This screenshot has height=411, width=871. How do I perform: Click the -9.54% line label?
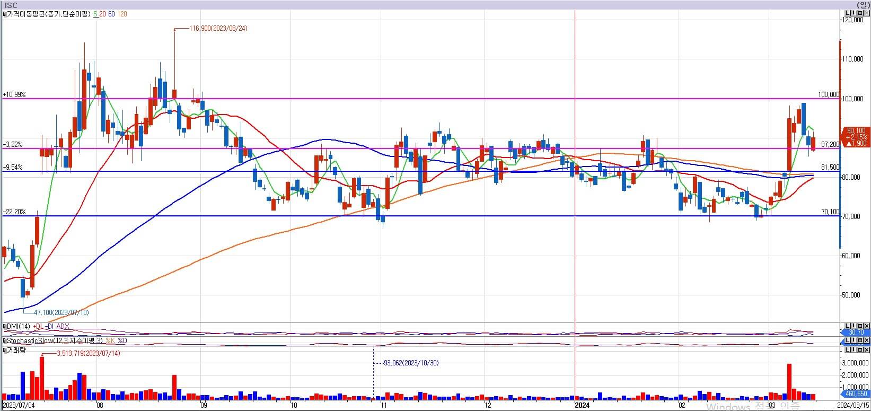[x=12, y=167]
